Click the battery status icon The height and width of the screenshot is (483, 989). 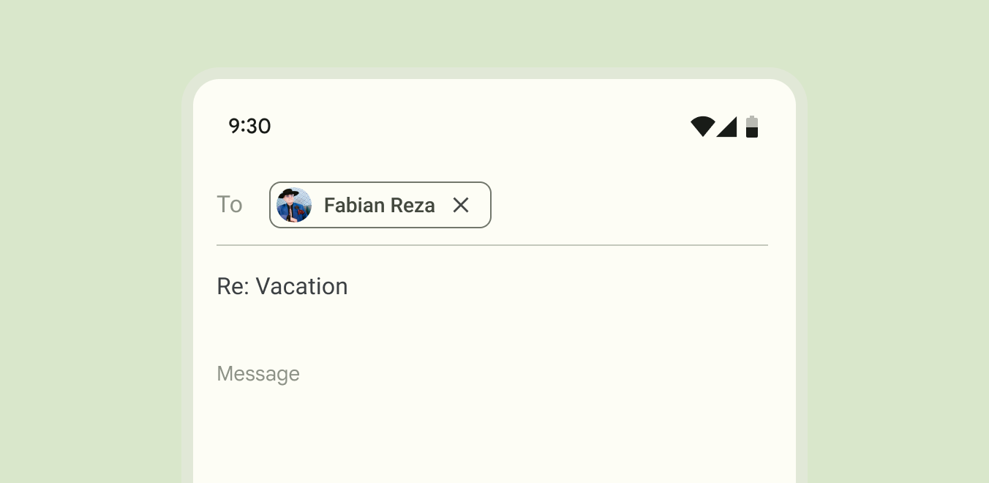click(x=752, y=126)
